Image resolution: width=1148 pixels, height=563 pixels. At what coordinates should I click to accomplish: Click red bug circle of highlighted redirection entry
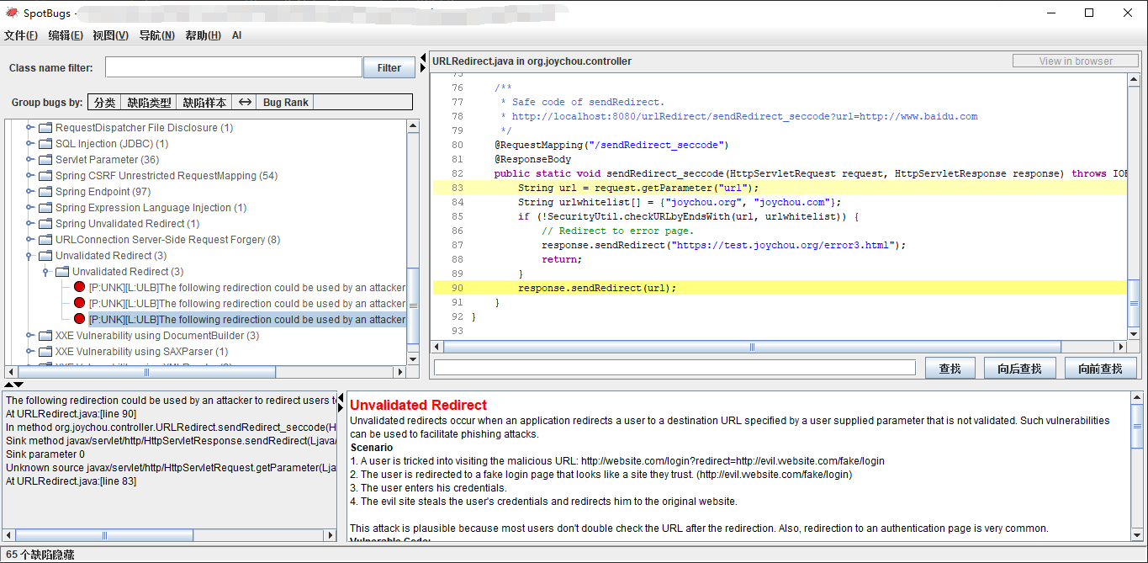tap(80, 320)
